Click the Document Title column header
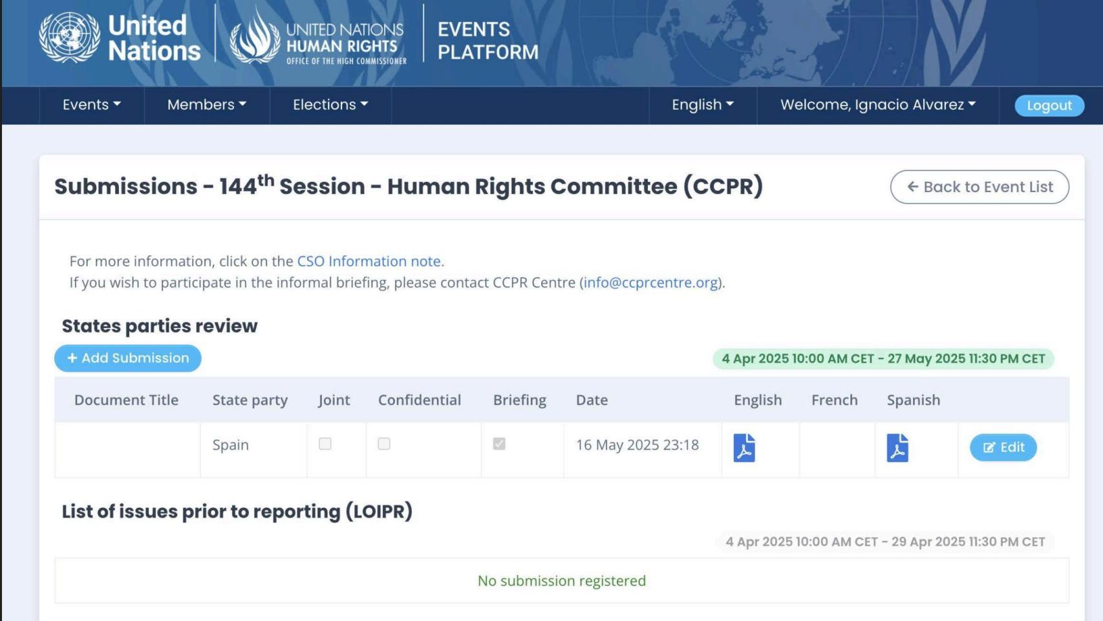 126,400
